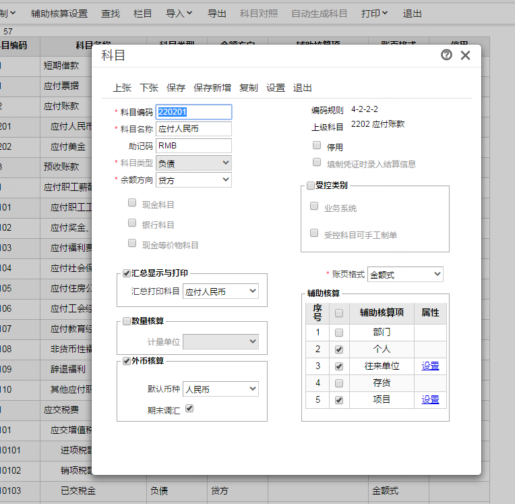Toggle the 受控类别 checkbox
The image size is (515, 504).
tap(310, 186)
